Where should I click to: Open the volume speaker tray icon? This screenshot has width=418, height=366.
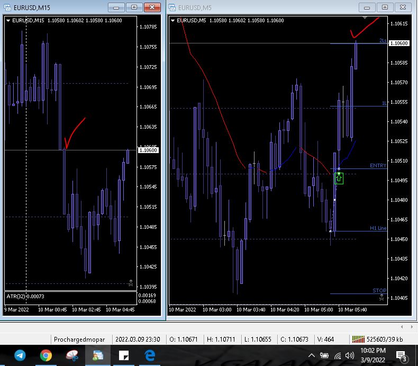pos(350,355)
